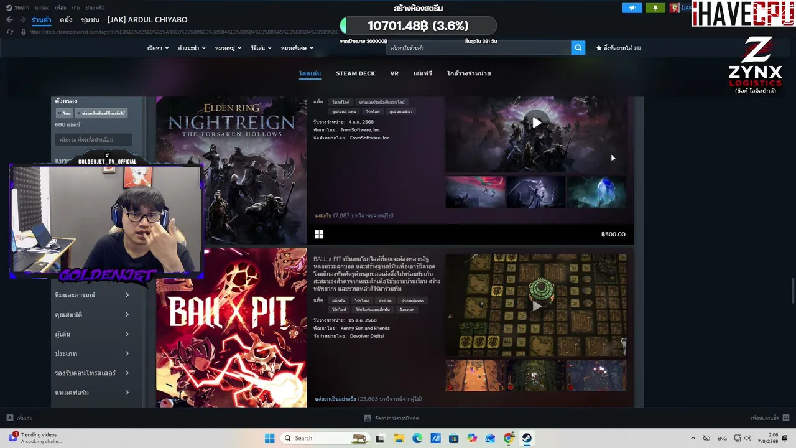Open Steam notifications bell
Image resolution: width=796 pixels, height=448 pixels.
tap(655, 8)
